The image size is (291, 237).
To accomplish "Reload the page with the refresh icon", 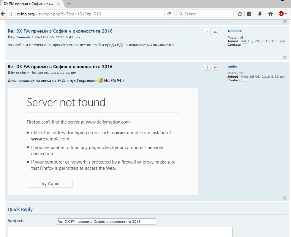I will click(169, 14).
